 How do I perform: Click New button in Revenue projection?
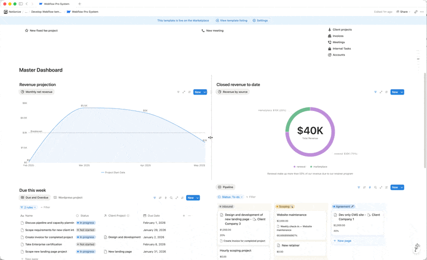point(197,92)
